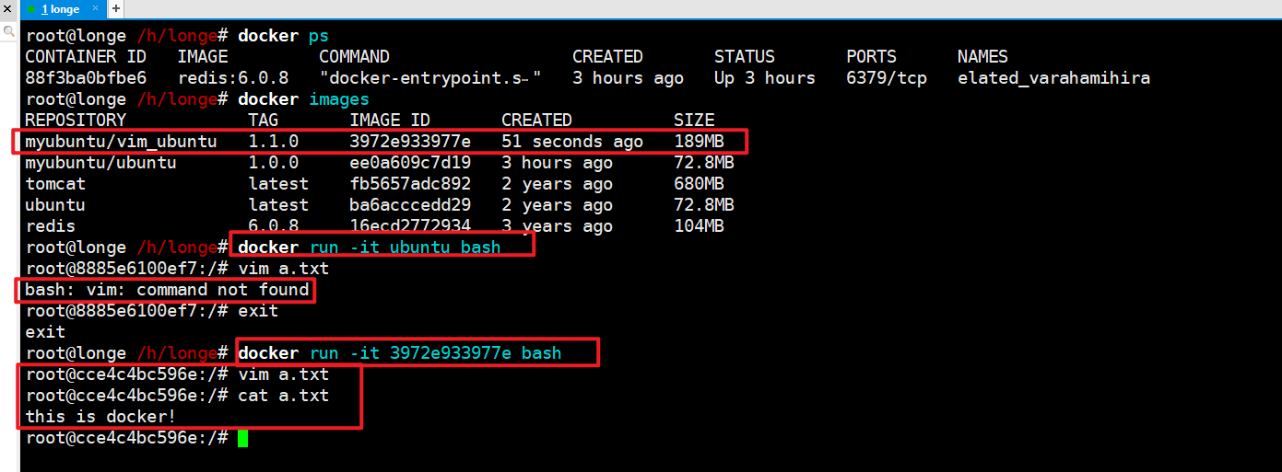
Task: Click the 'redis:6.0.8' image name
Action: (233, 78)
